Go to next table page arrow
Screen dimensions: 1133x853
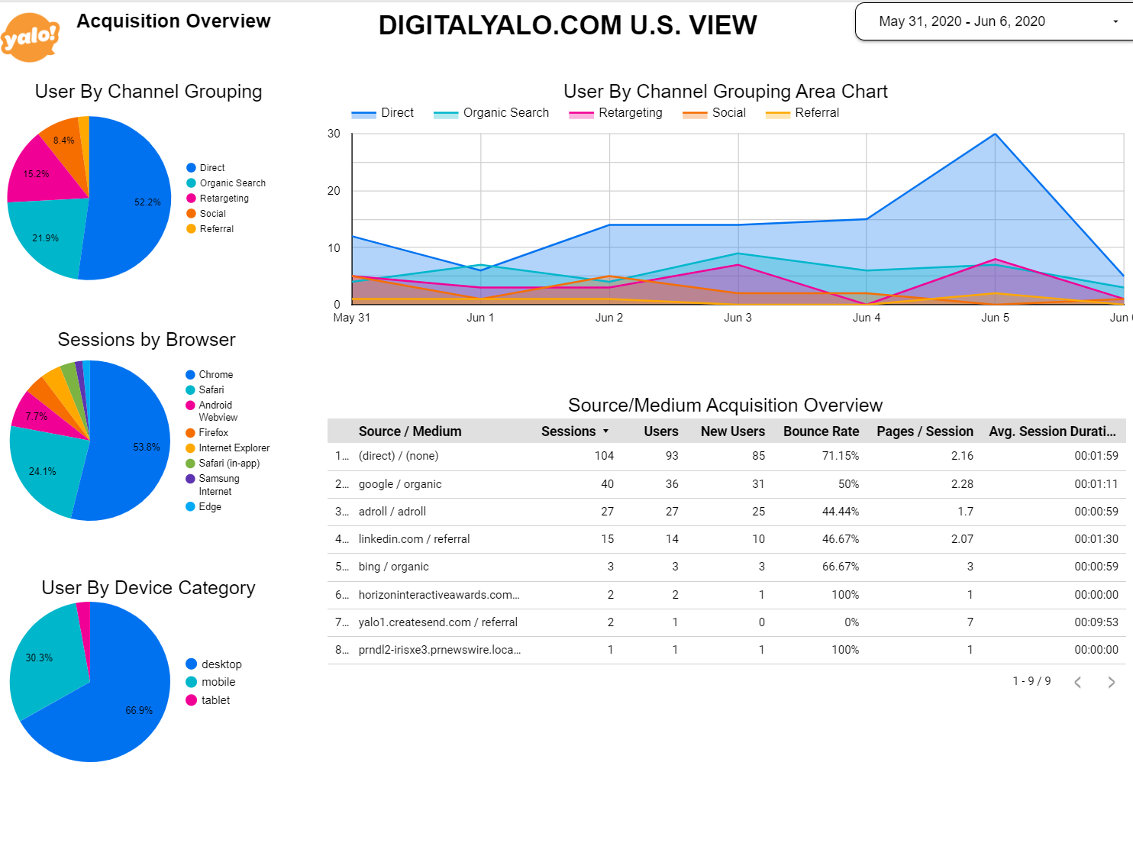pos(1112,682)
